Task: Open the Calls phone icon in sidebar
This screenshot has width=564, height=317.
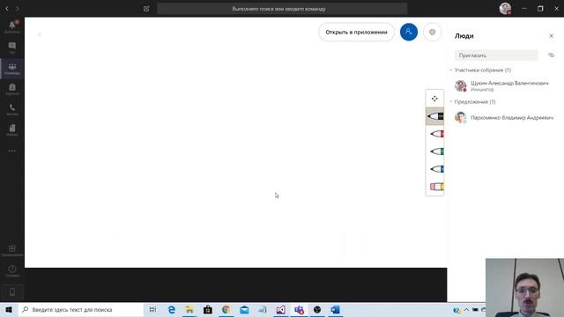Action: coord(12,109)
